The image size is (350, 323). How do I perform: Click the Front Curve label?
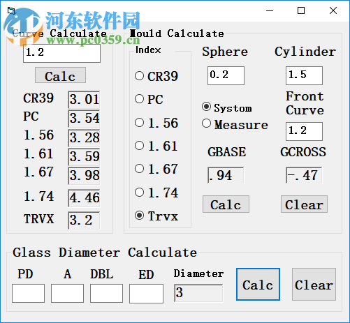click(x=305, y=103)
